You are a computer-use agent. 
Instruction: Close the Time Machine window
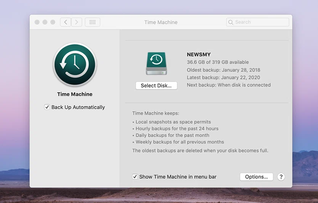[37, 22]
